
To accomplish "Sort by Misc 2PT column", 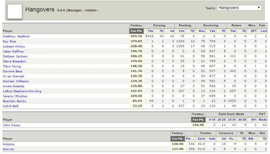I will tap(254, 31).
